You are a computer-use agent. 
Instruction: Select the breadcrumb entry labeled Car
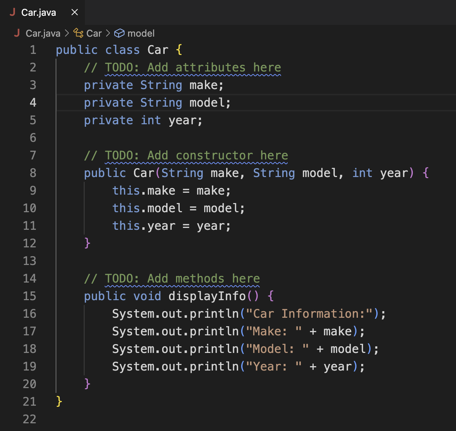pos(94,33)
